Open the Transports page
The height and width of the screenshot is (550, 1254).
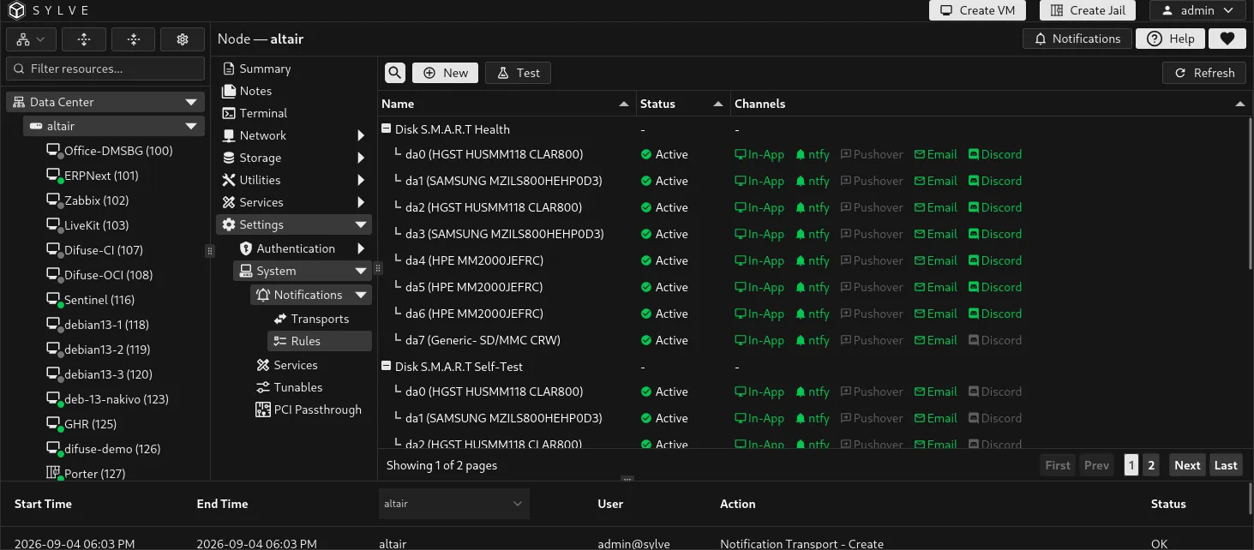311,319
